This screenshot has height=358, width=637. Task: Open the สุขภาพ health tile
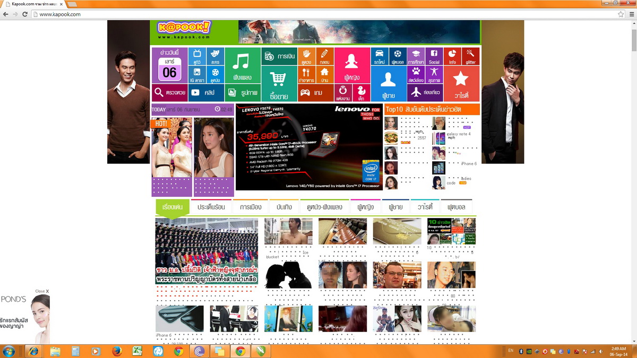coord(434,74)
